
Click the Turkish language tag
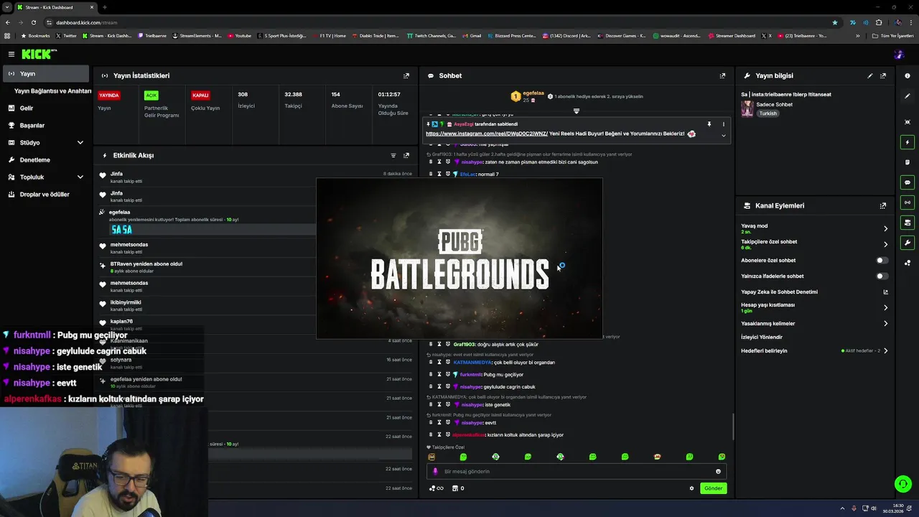point(768,113)
